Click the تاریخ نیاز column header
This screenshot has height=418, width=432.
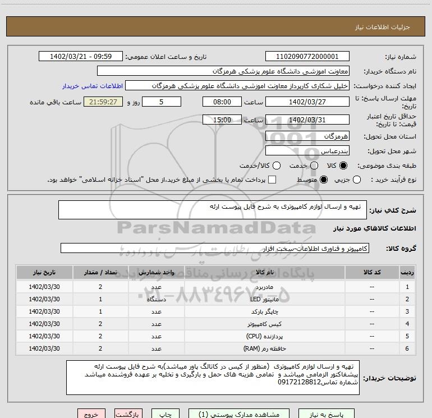tap(44, 272)
